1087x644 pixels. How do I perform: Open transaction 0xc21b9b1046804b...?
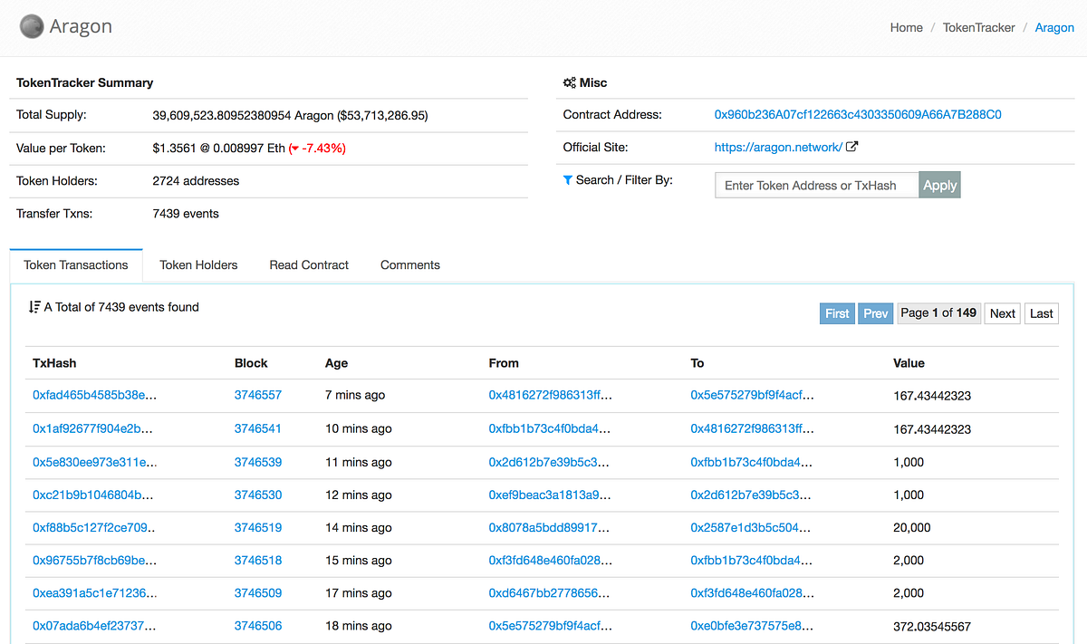click(92, 495)
